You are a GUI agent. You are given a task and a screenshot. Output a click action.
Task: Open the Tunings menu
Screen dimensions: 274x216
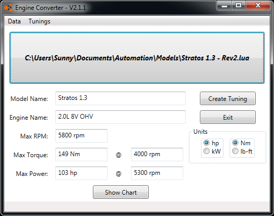point(39,21)
